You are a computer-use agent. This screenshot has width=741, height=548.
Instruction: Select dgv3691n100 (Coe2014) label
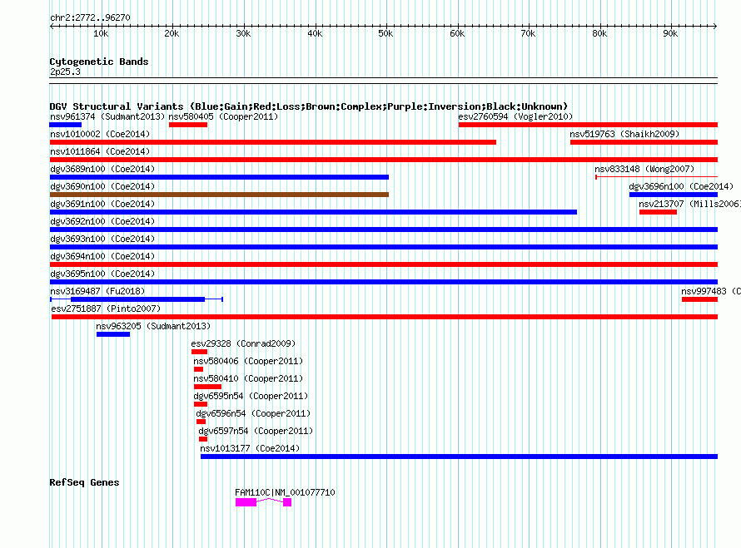coord(102,204)
